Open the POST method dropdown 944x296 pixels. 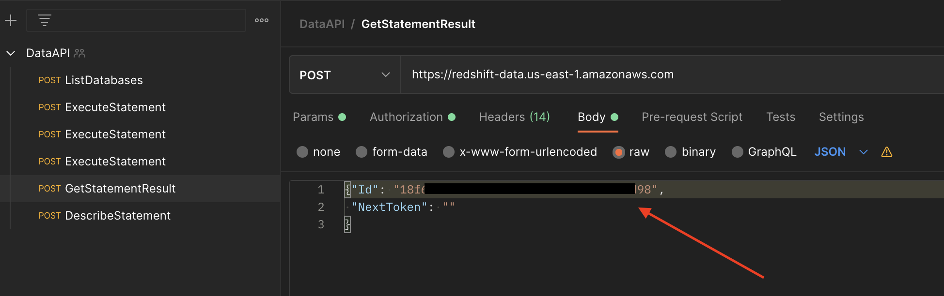click(345, 74)
